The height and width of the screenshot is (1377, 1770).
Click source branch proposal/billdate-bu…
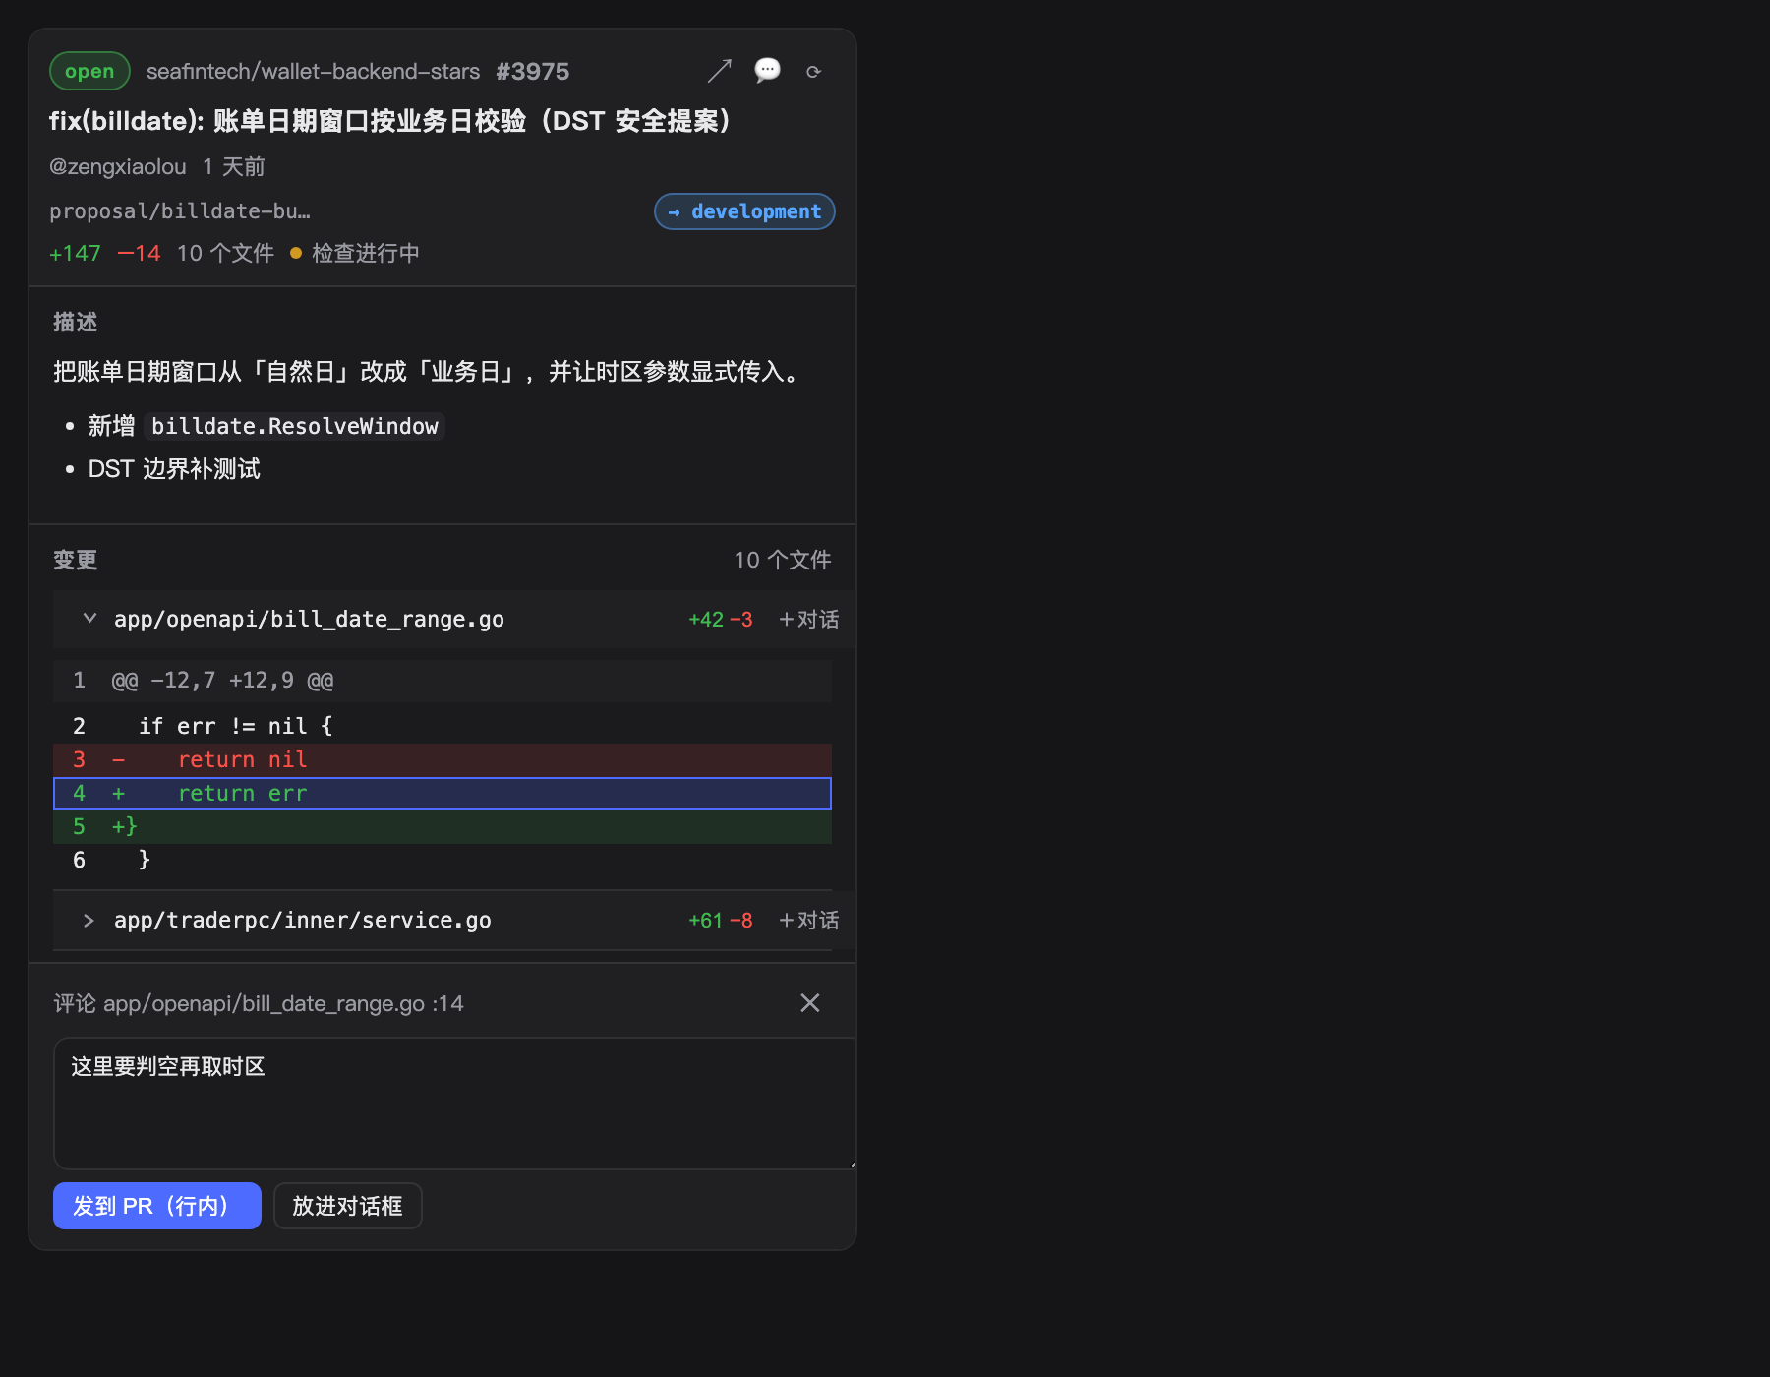click(180, 211)
